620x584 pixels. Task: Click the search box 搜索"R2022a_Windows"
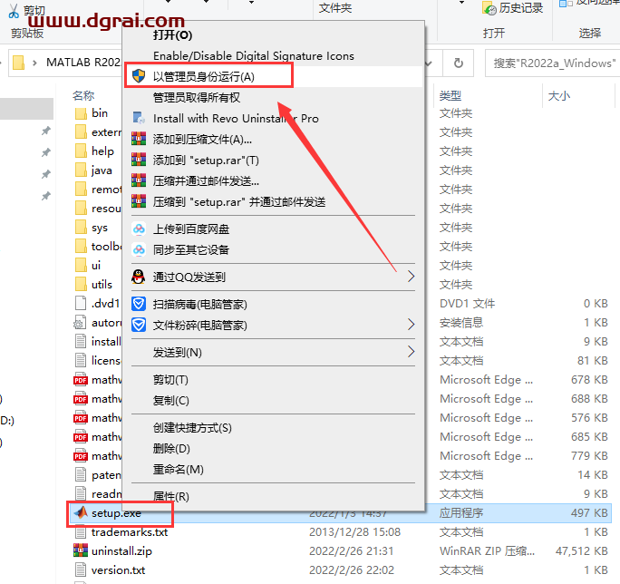tap(555, 63)
